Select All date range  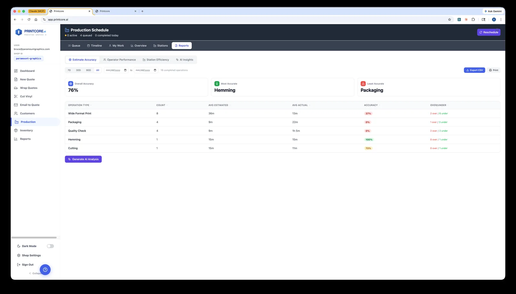[x=98, y=70]
